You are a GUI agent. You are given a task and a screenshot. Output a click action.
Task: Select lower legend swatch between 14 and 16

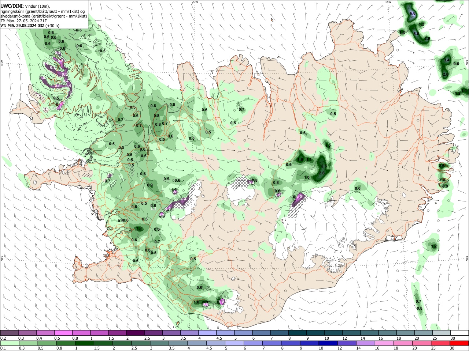coord(366,343)
